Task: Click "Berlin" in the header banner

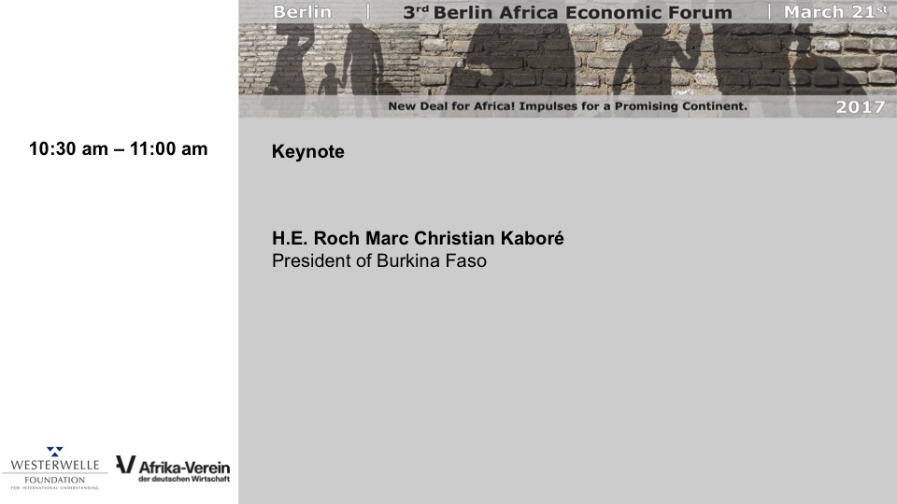Action: (302, 12)
